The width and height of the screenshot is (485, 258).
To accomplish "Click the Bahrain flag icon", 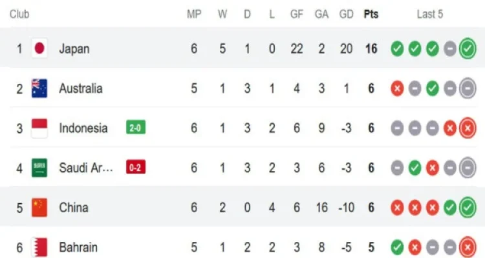I will pyautogui.click(x=39, y=247).
